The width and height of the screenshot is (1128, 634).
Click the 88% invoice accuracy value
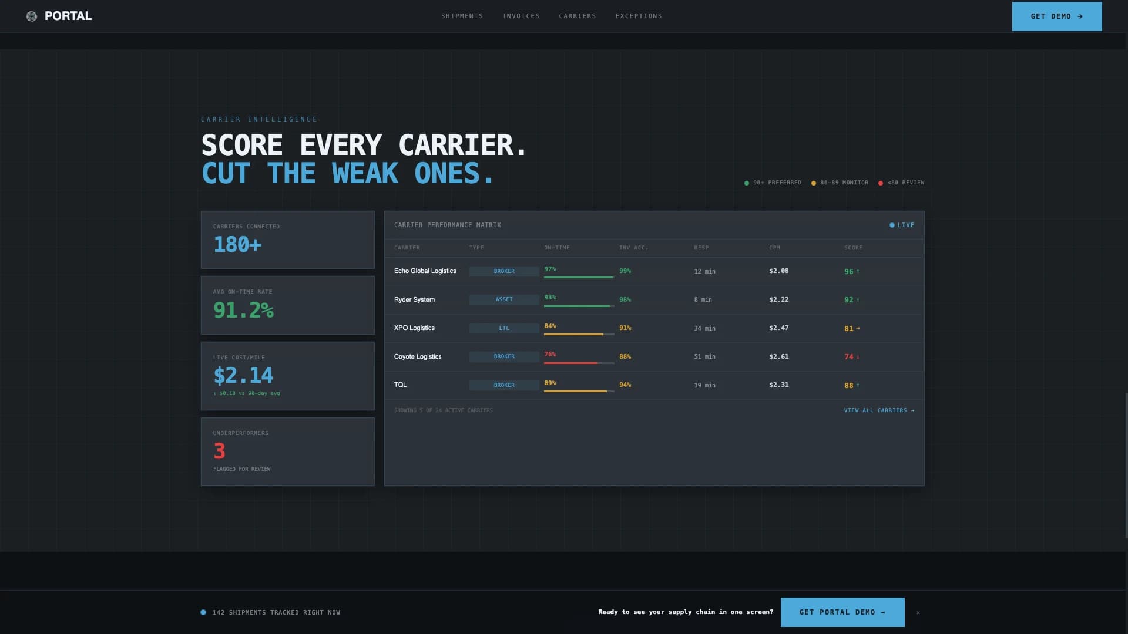point(625,357)
